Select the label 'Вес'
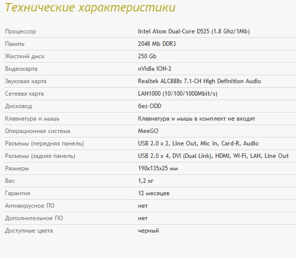 tap(10, 181)
